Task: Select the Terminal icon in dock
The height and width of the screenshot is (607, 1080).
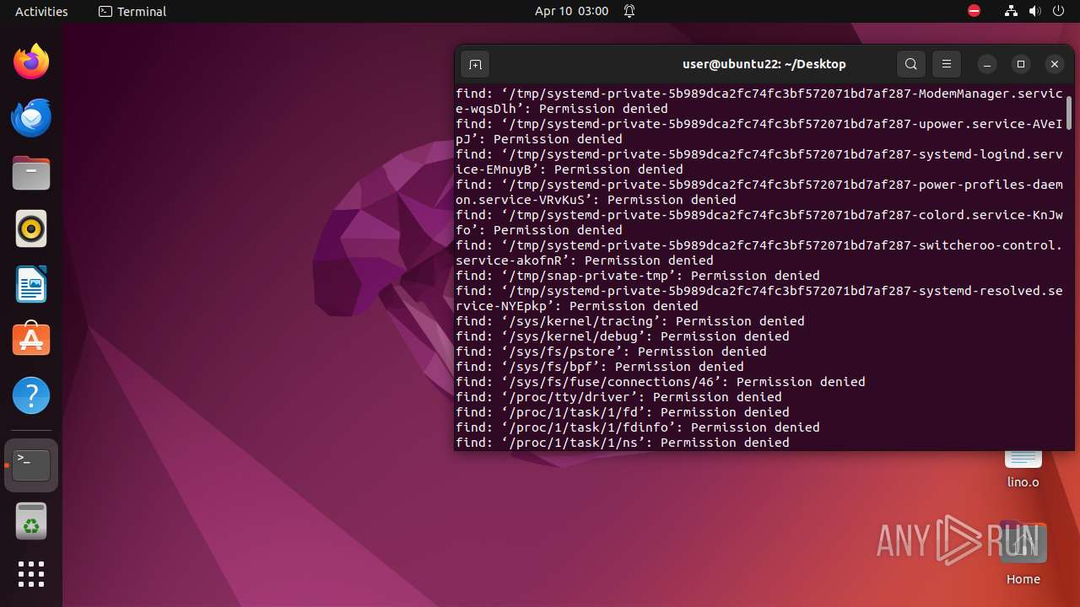Action: pyautogui.click(x=31, y=465)
